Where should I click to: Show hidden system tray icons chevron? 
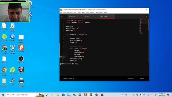pos(130,95)
